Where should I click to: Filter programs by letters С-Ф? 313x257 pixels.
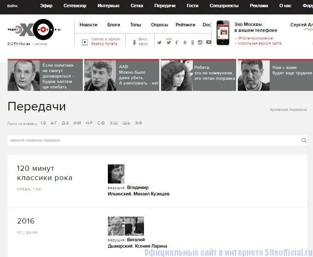(101, 123)
